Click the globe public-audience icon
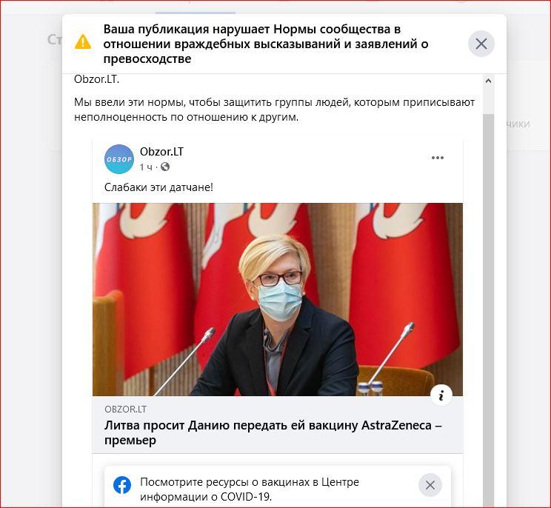 [165, 167]
